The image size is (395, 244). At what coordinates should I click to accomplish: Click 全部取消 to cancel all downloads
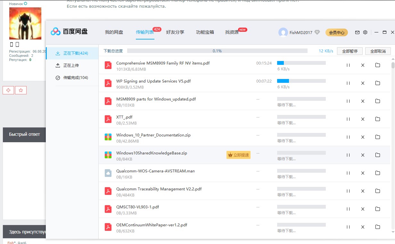pos(378,51)
